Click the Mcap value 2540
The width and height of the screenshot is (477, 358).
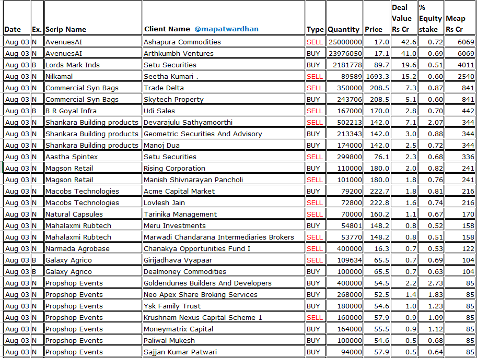pyautogui.click(x=466, y=76)
